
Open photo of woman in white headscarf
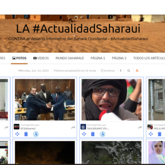pos(157,153)
